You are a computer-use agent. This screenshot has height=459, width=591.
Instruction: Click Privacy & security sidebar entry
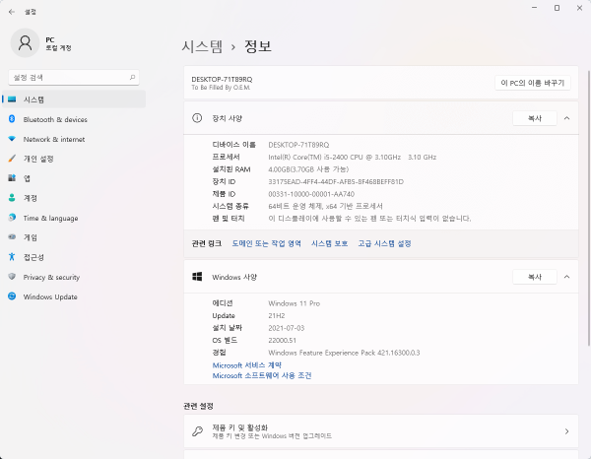coord(74,277)
